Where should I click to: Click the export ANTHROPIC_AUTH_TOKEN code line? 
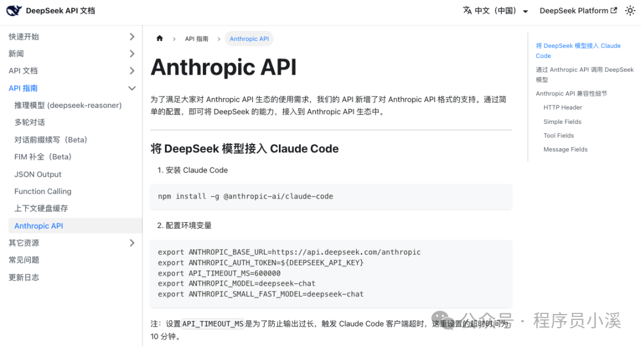[261, 263]
